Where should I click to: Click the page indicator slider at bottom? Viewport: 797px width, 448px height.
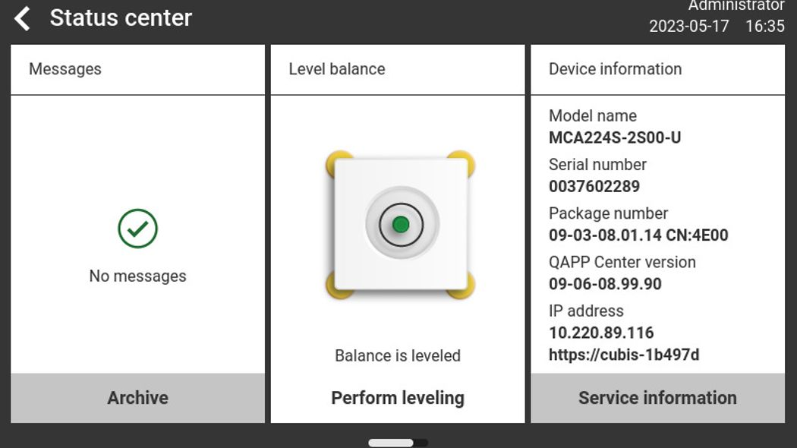(398, 443)
